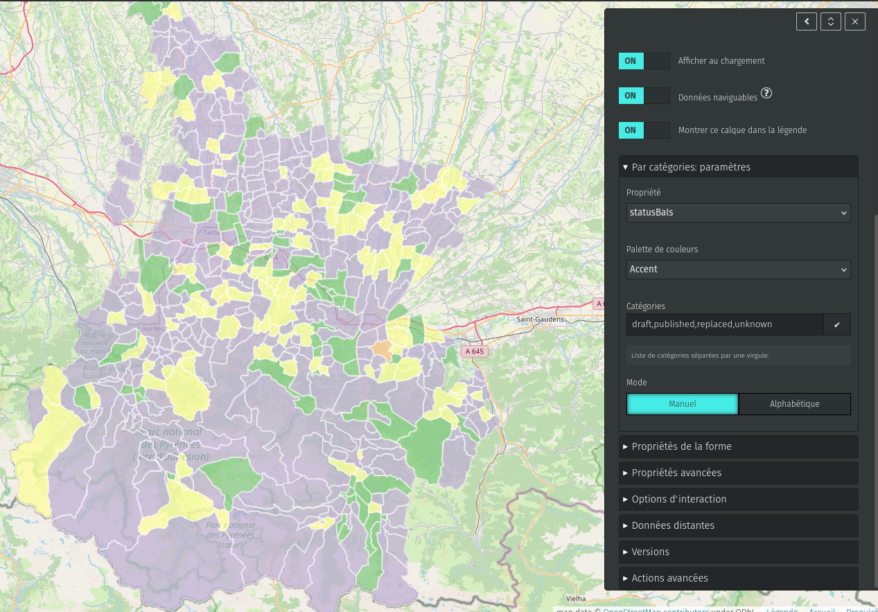Click the panel resize up-down arrows icon
This screenshot has height=612, width=878.
tap(830, 21)
